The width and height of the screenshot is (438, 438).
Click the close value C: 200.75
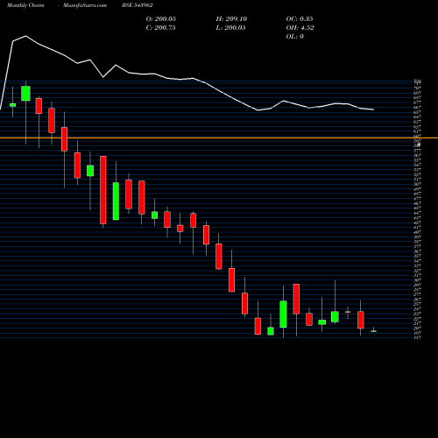pos(161,28)
